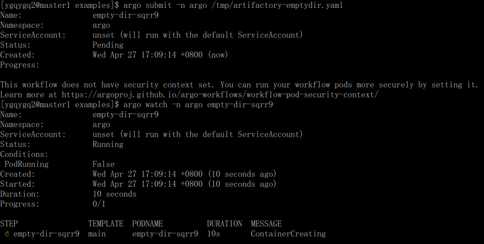Click the argo watch command text
484x244 pixels.
(x=198, y=105)
